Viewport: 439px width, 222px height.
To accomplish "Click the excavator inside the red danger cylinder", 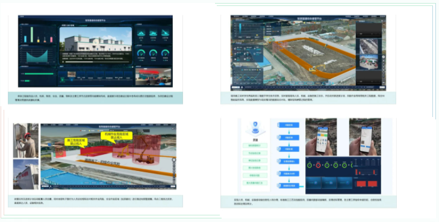I will pos(124,151).
